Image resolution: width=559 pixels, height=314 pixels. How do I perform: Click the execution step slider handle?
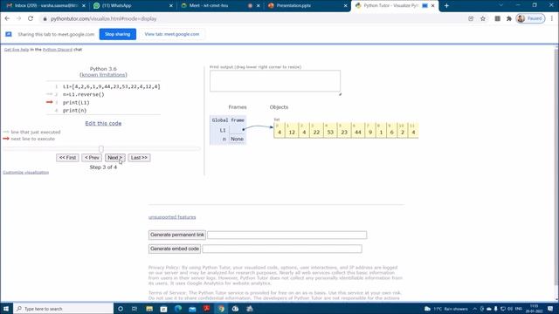tap(101, 149)
